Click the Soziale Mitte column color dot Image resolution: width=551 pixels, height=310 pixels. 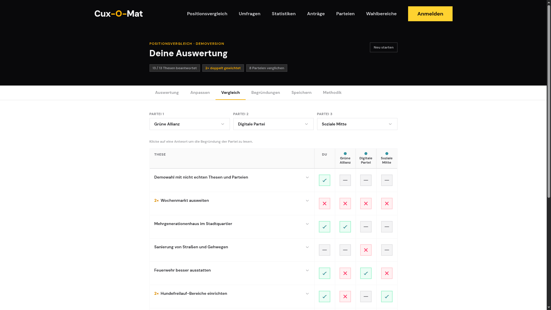click(x=387, y=154)
